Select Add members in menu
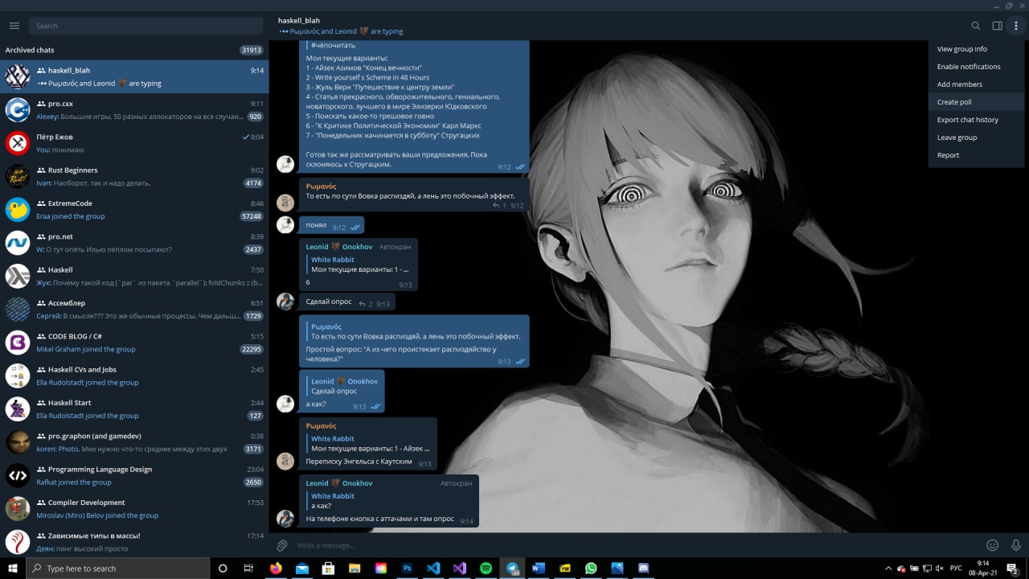Screen dimensions: 1029x579 click(976, 84)
